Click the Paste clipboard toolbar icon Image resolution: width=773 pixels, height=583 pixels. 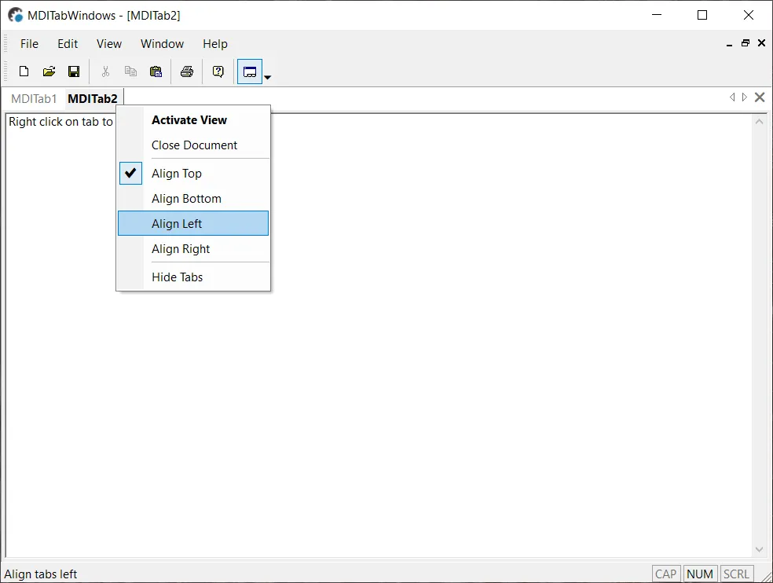pos(156,71)
